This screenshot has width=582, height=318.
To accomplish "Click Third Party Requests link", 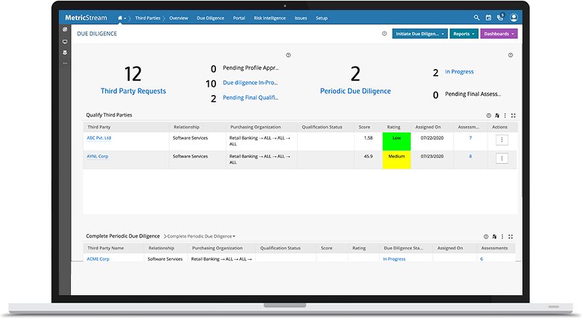I will tap(133, 91).
